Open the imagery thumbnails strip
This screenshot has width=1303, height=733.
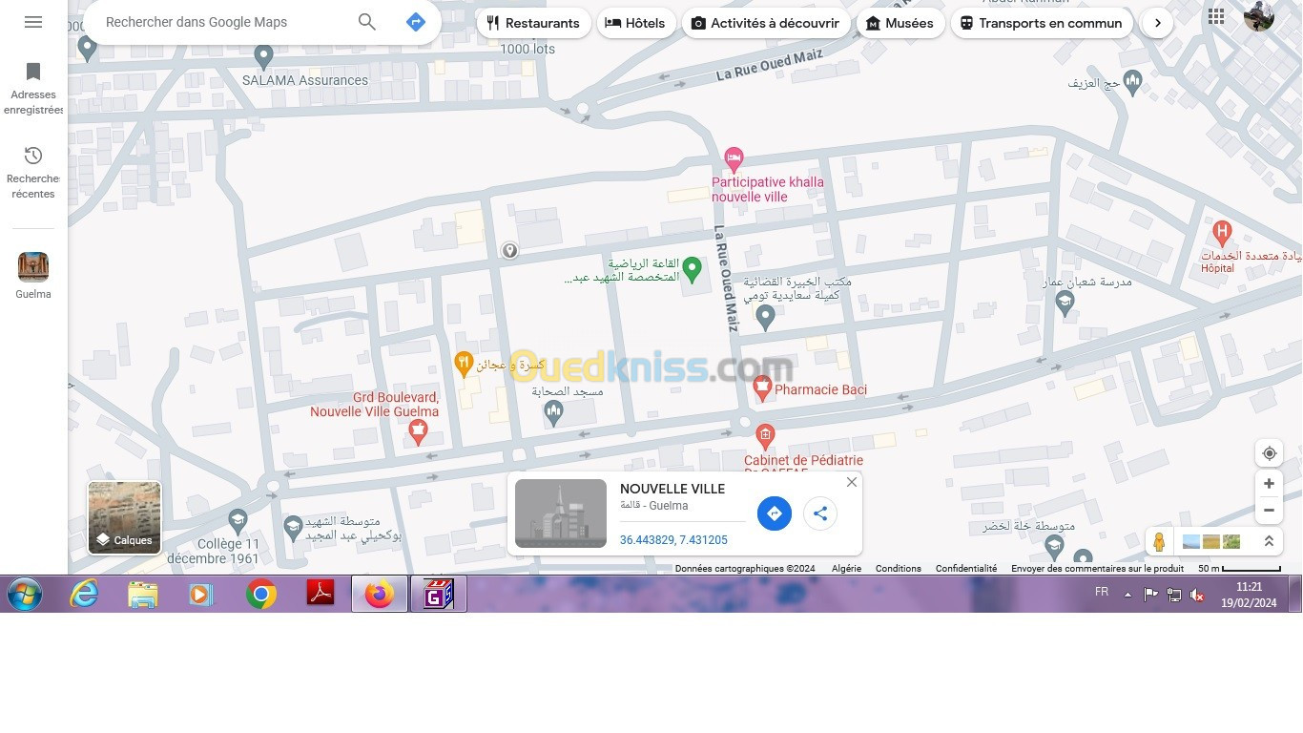1211,542
